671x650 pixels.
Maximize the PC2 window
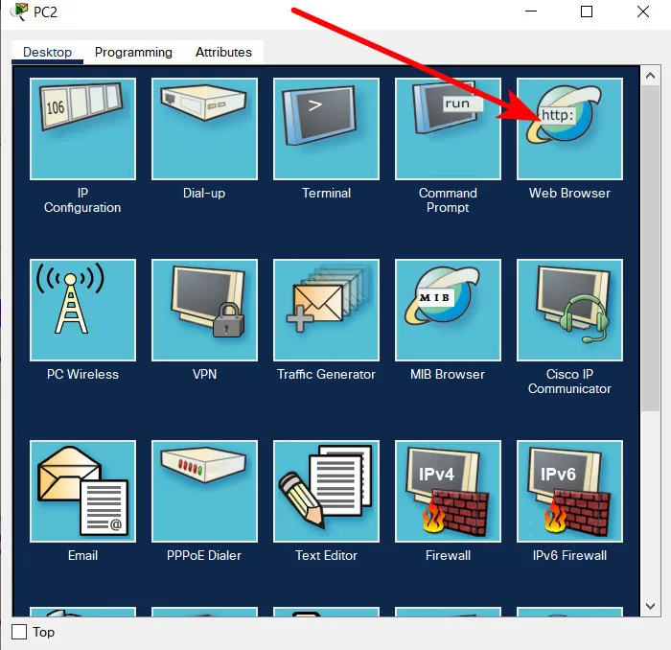click(587, 12)
